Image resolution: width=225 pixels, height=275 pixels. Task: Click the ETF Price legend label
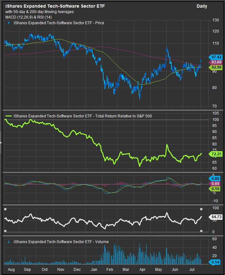[59, 23]
